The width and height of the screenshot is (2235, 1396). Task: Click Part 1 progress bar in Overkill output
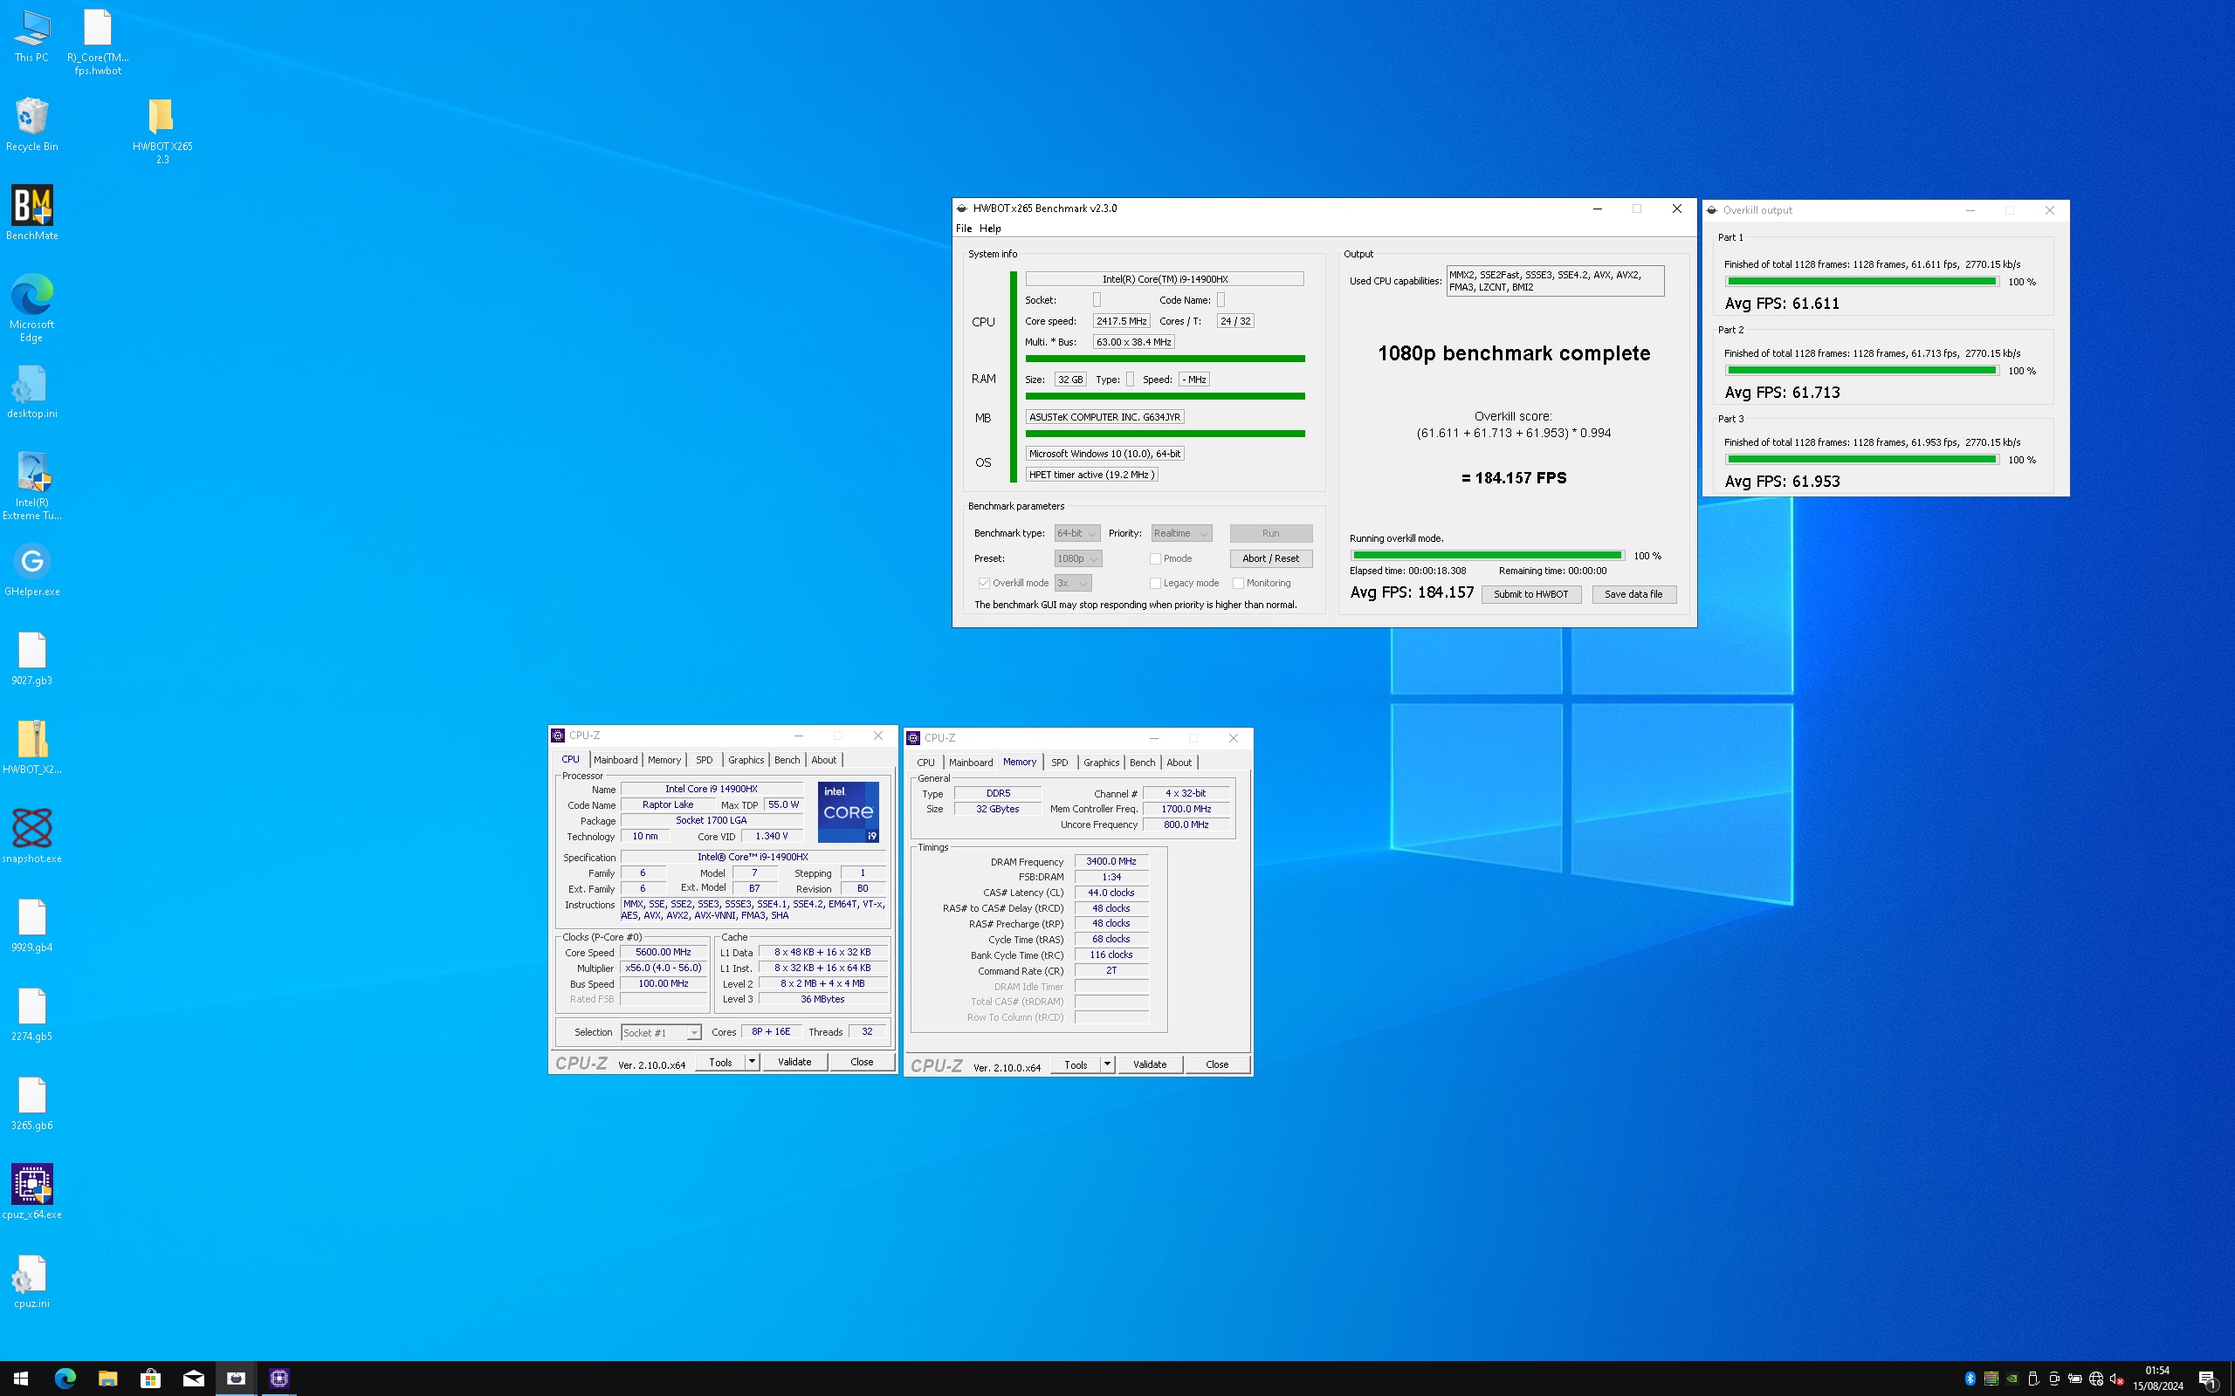pyautogui.click(x=1862, y=282)
